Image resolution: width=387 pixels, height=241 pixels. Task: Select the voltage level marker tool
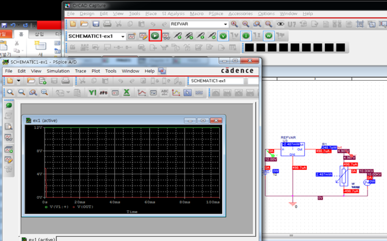click(x=177, y=36)
